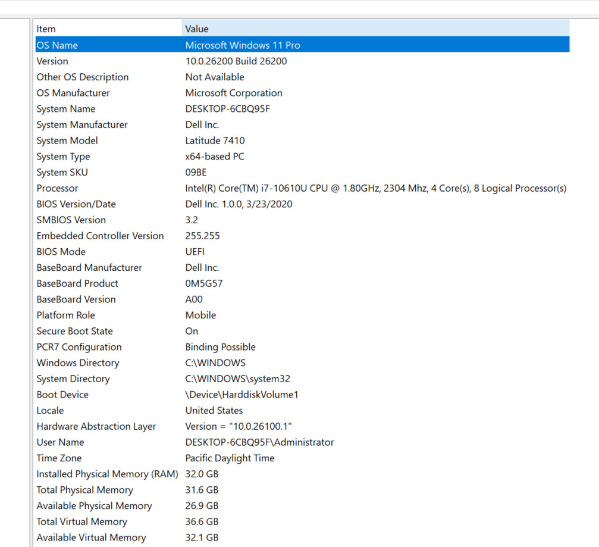The width and height of the screenshot is (599, 547).
Task: Select the OS Name row
Action: (302, 45)
